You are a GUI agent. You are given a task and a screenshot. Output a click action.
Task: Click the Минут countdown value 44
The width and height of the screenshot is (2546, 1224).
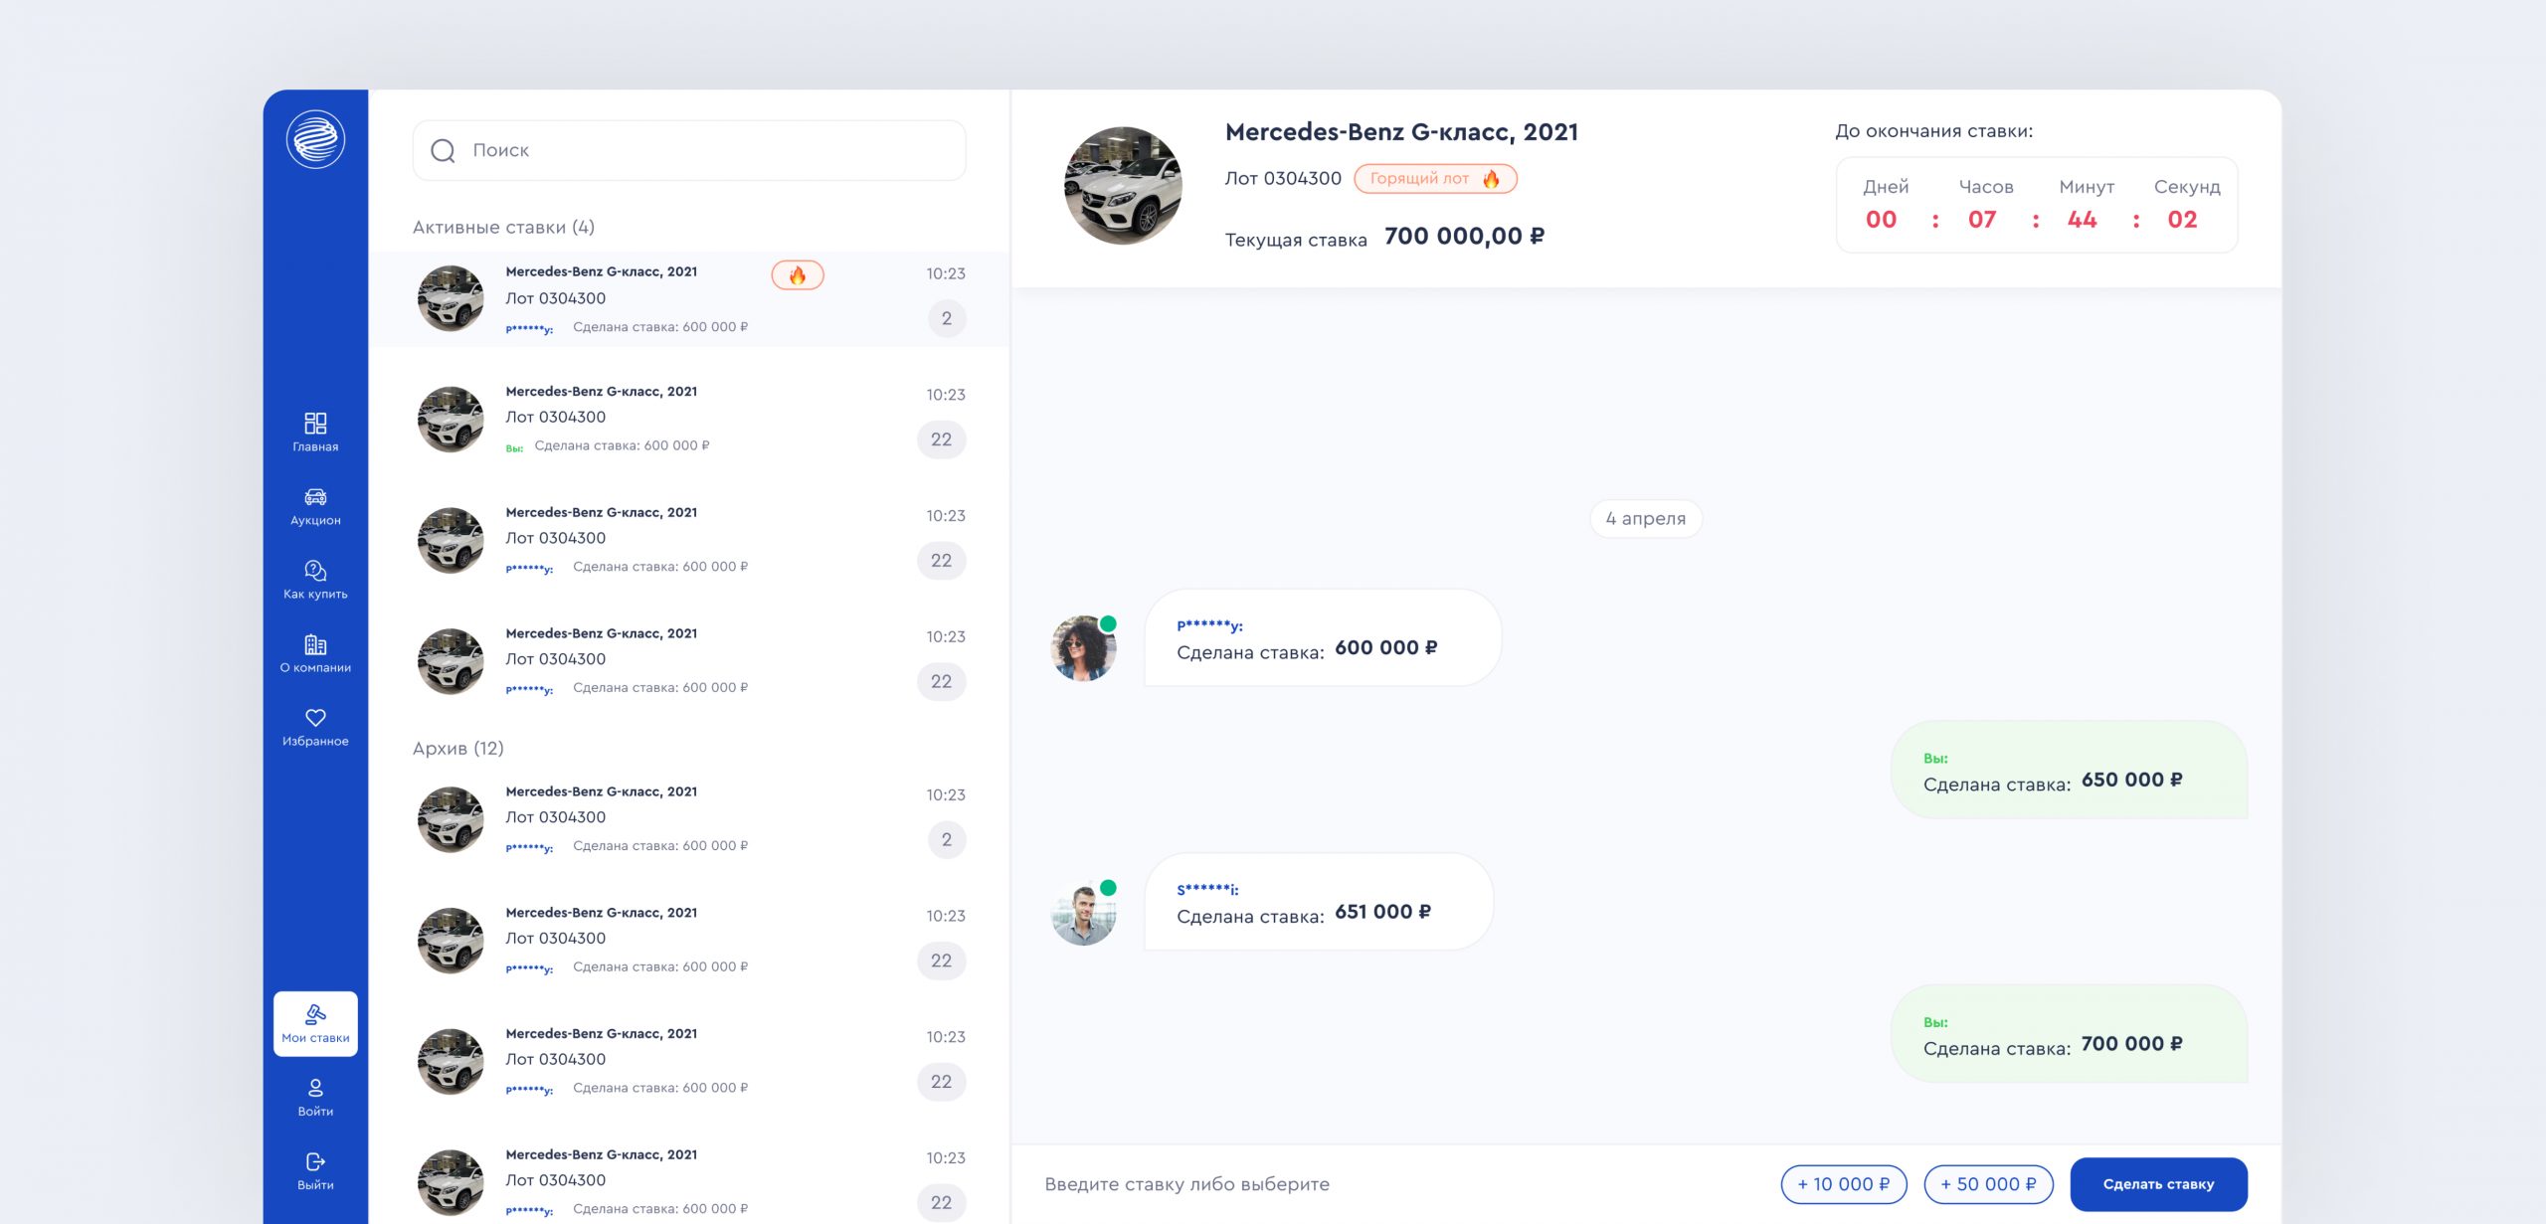[x=2083, y=220]
